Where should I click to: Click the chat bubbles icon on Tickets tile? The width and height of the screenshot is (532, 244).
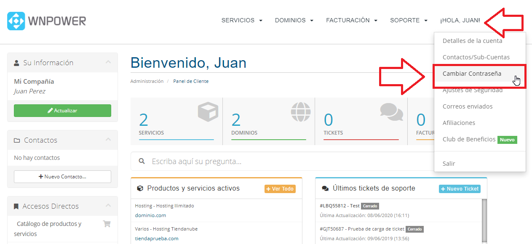[391, 111]
